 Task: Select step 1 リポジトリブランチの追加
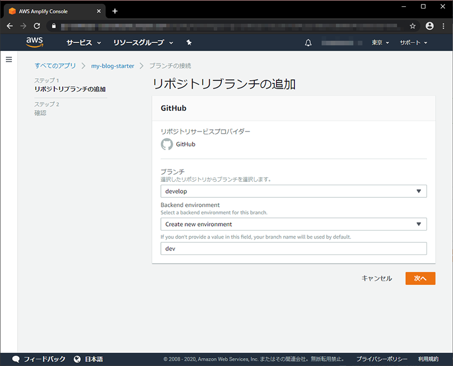pos(70,89)
